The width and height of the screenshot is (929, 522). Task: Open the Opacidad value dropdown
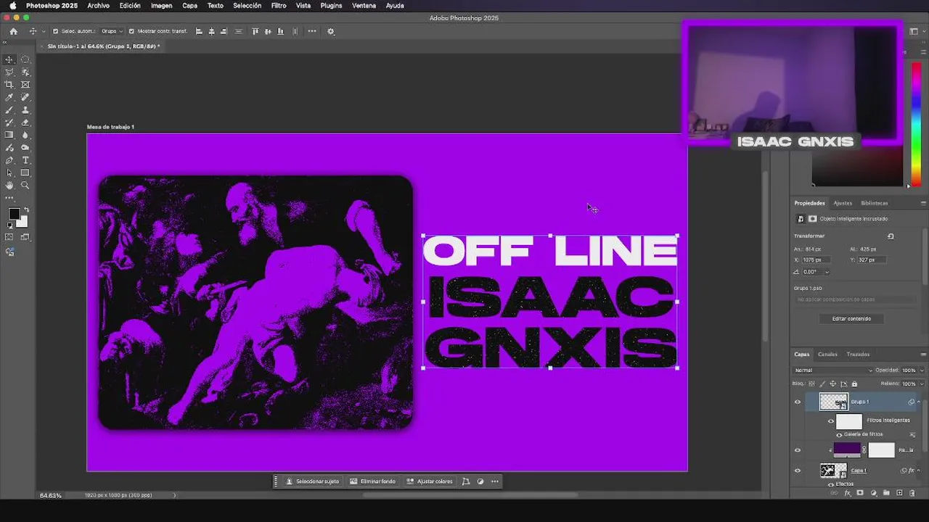pos(922,370)
